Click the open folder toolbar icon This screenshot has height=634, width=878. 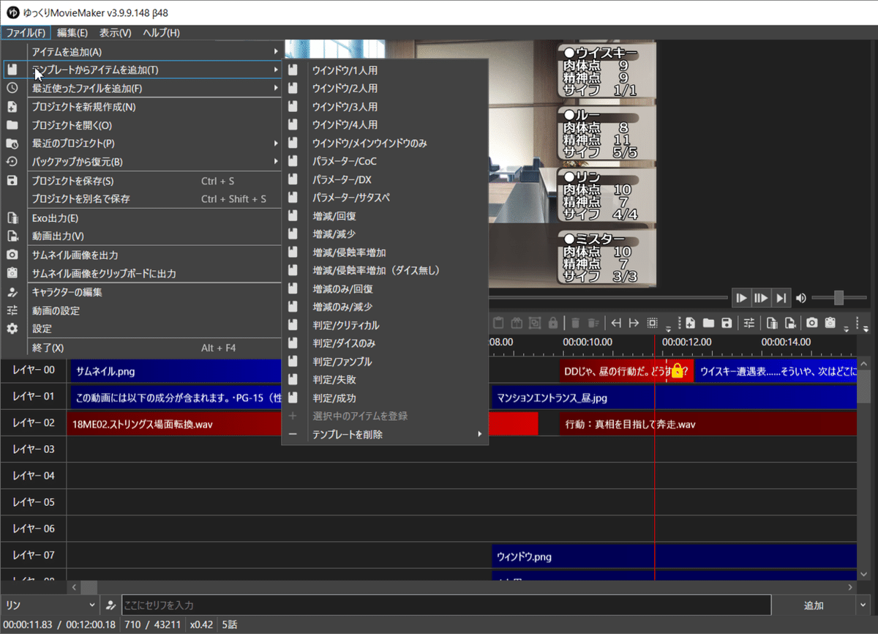click(708, 323)
